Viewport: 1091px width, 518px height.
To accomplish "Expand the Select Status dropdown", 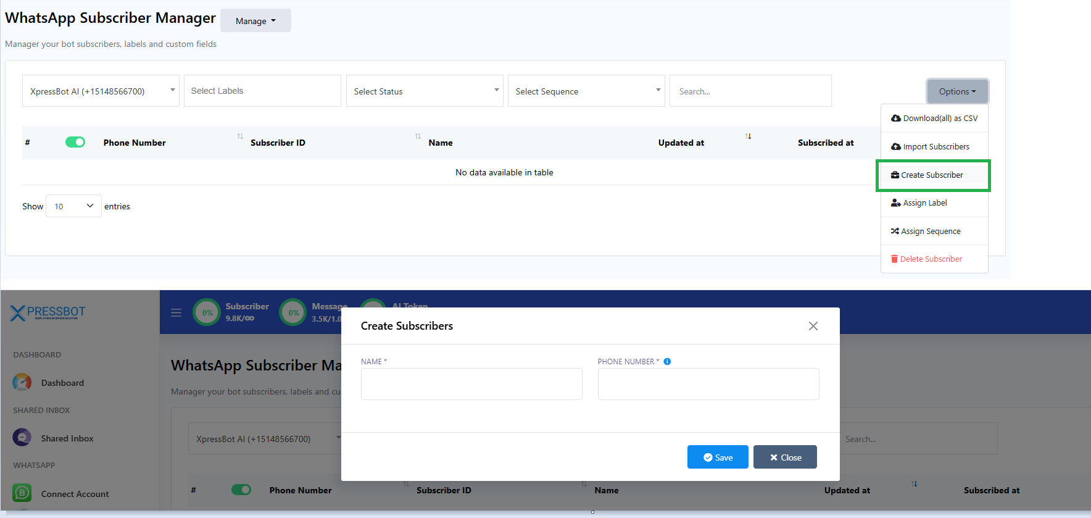I will [425, 91].
